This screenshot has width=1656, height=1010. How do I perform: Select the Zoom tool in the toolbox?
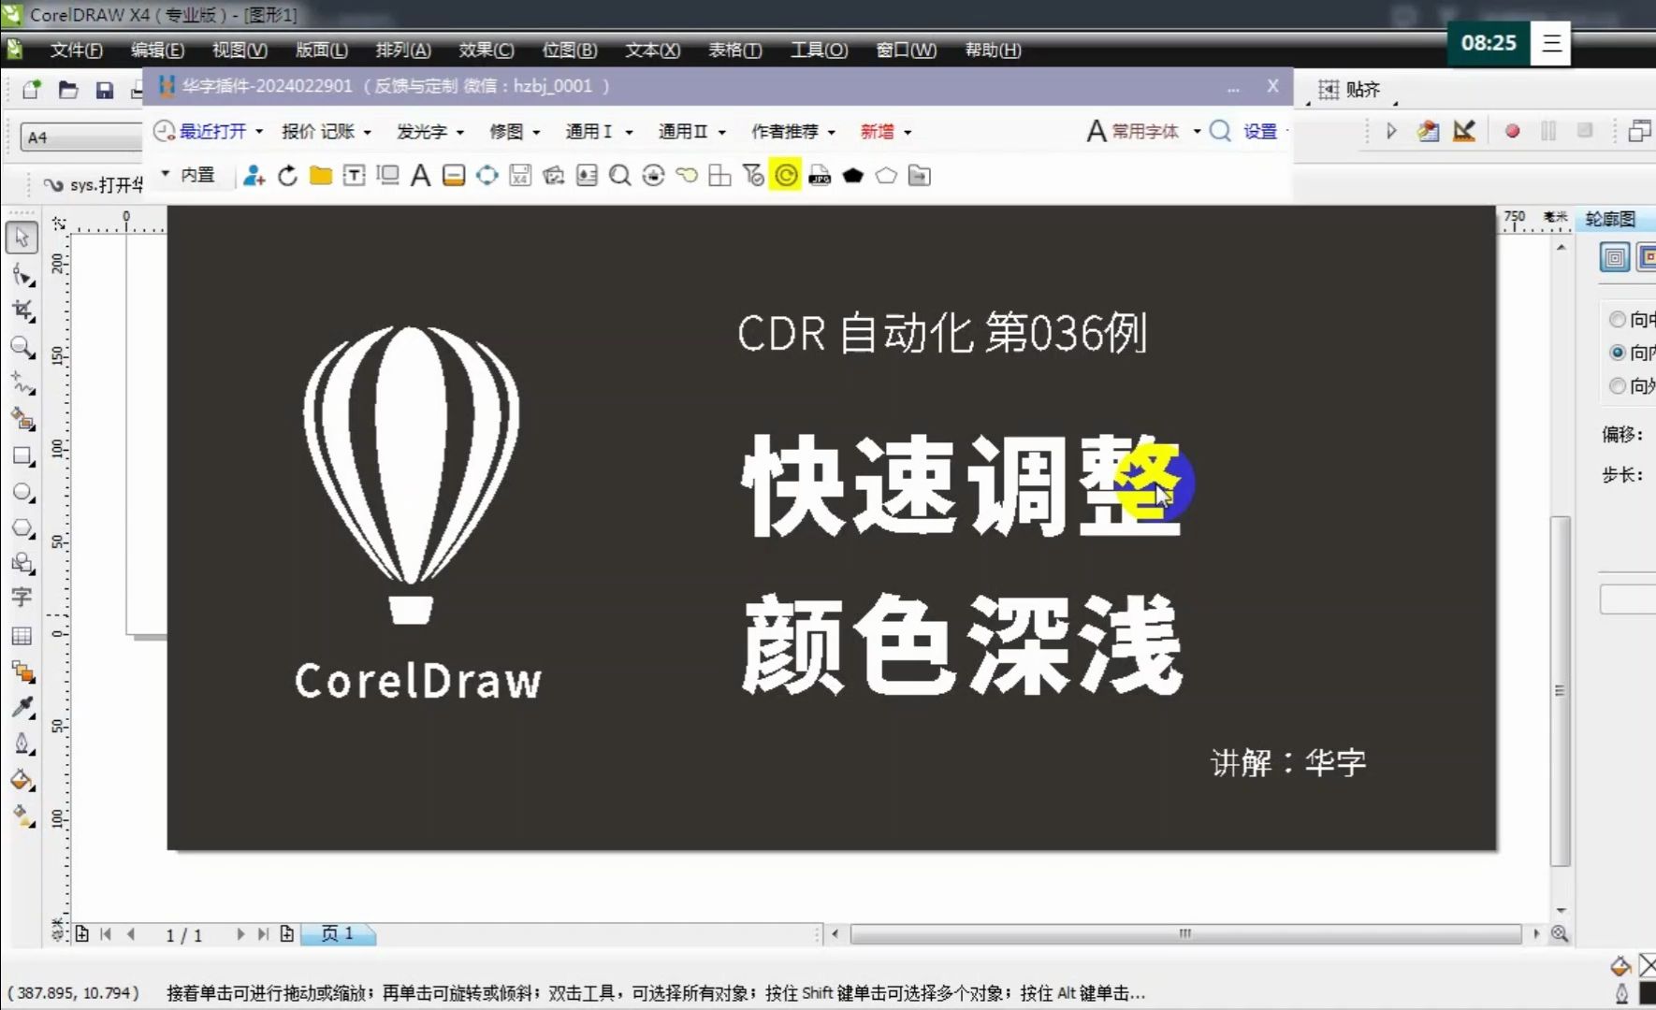click(22, 348)
